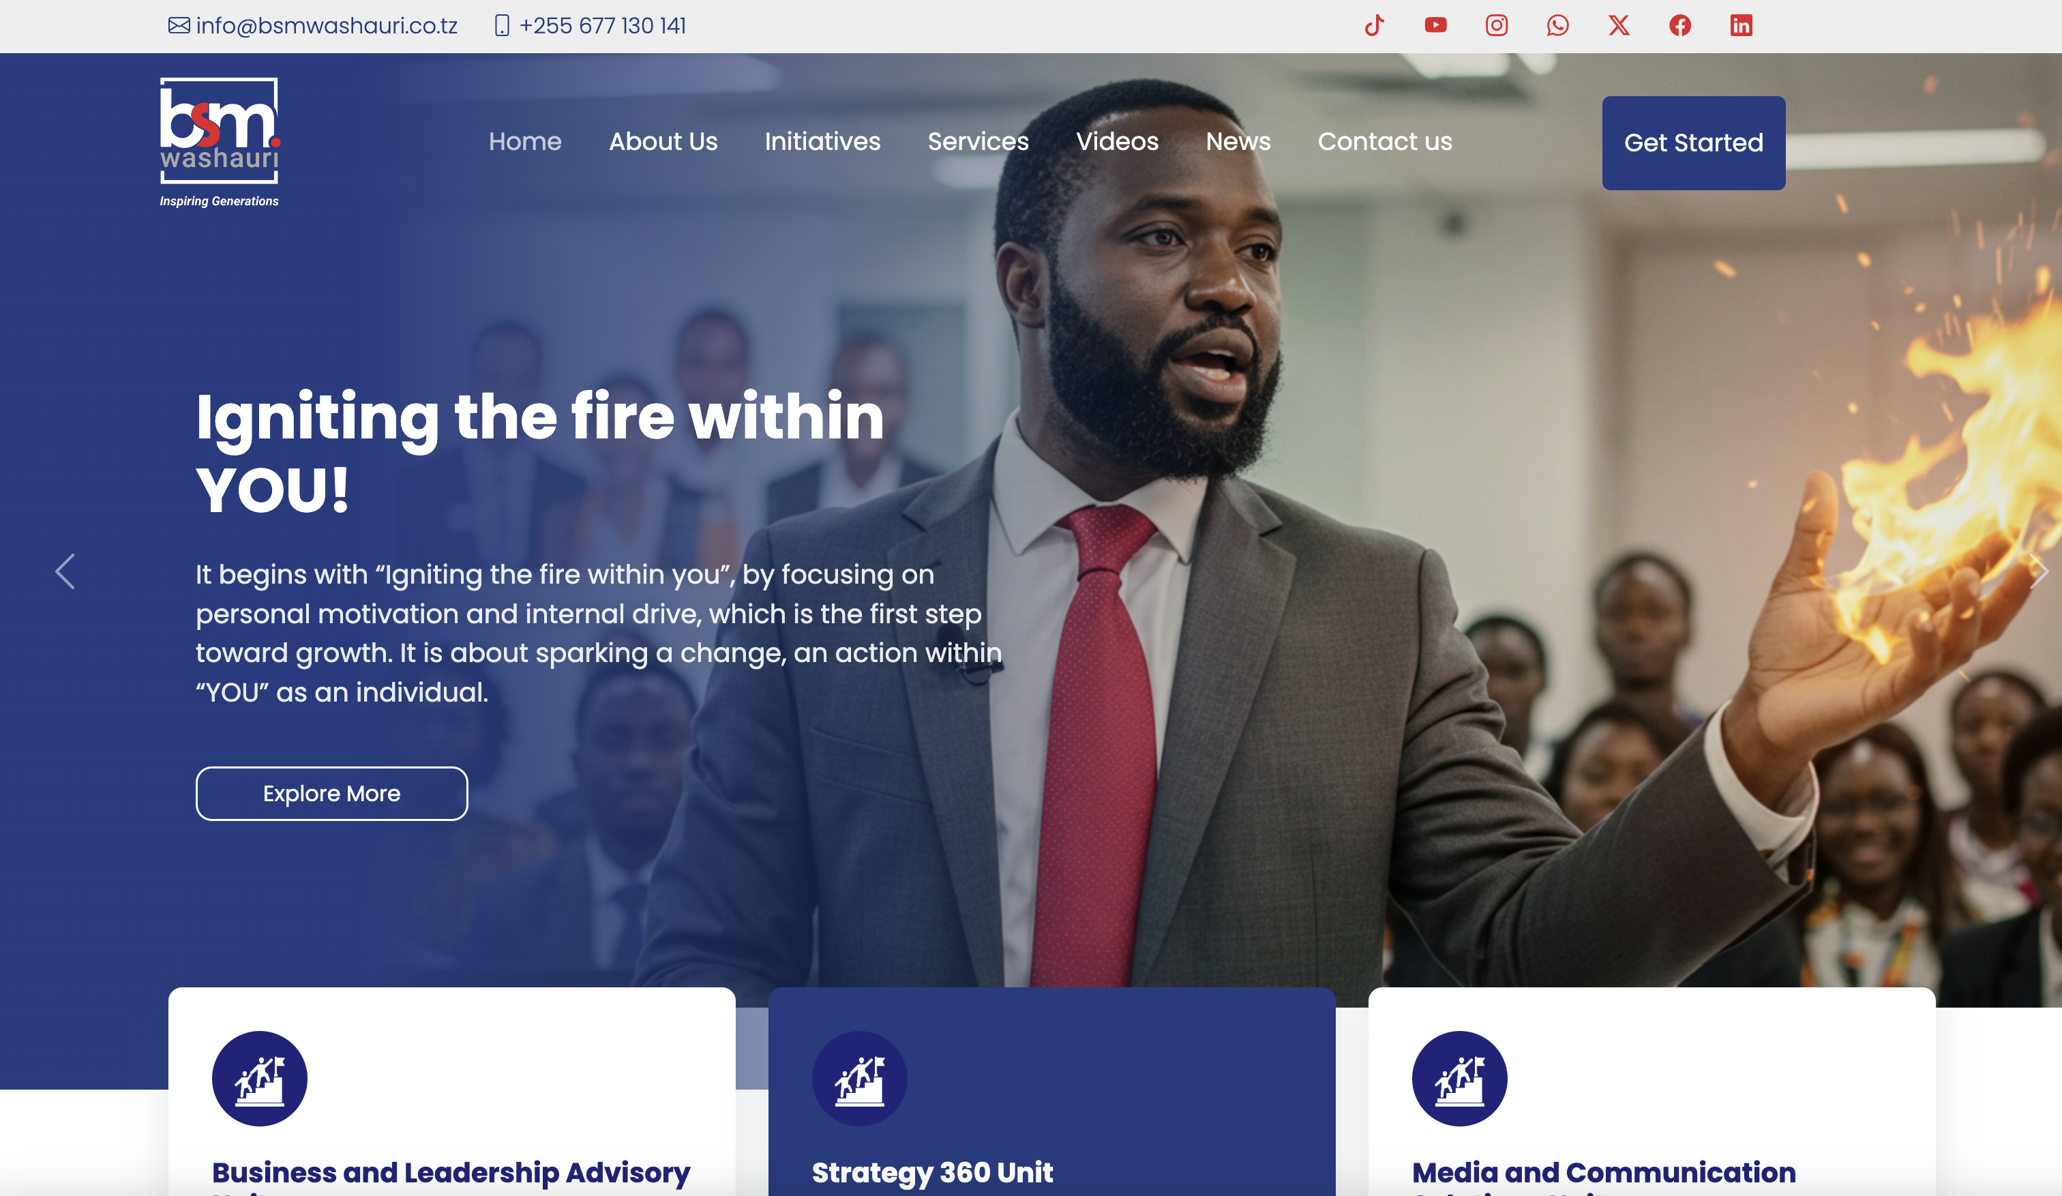Screen dimensions: 2062x1196
Task: Click the Business and Leadership Advisory icon
Action: pyautogui.click(x=259, y=1078)
